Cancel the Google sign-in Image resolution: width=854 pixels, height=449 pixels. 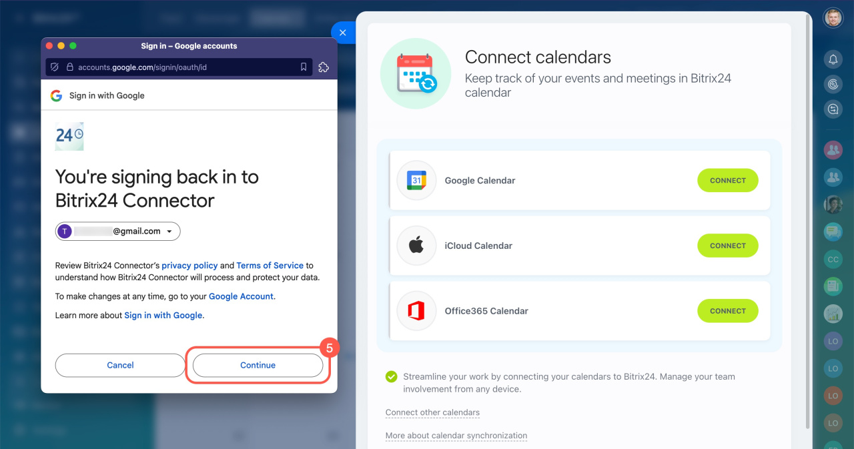tap(120, 365)
